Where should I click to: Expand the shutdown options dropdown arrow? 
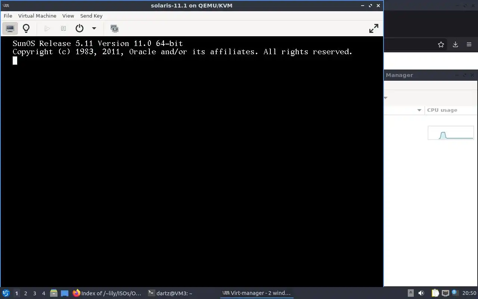(x=94, y=28)
